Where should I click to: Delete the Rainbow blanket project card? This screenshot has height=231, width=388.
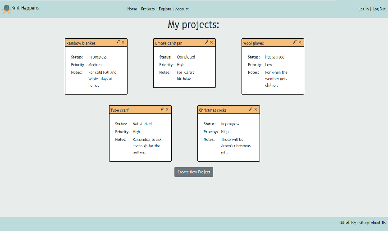(x=123, y=42)
